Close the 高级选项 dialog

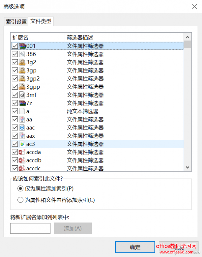(194, 6)
